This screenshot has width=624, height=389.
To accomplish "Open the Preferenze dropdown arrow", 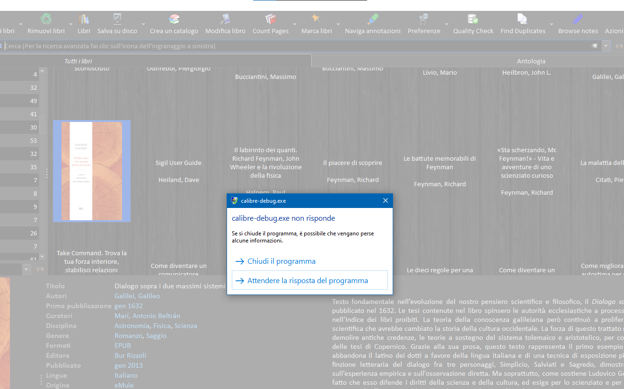I will tap(446, 24).
